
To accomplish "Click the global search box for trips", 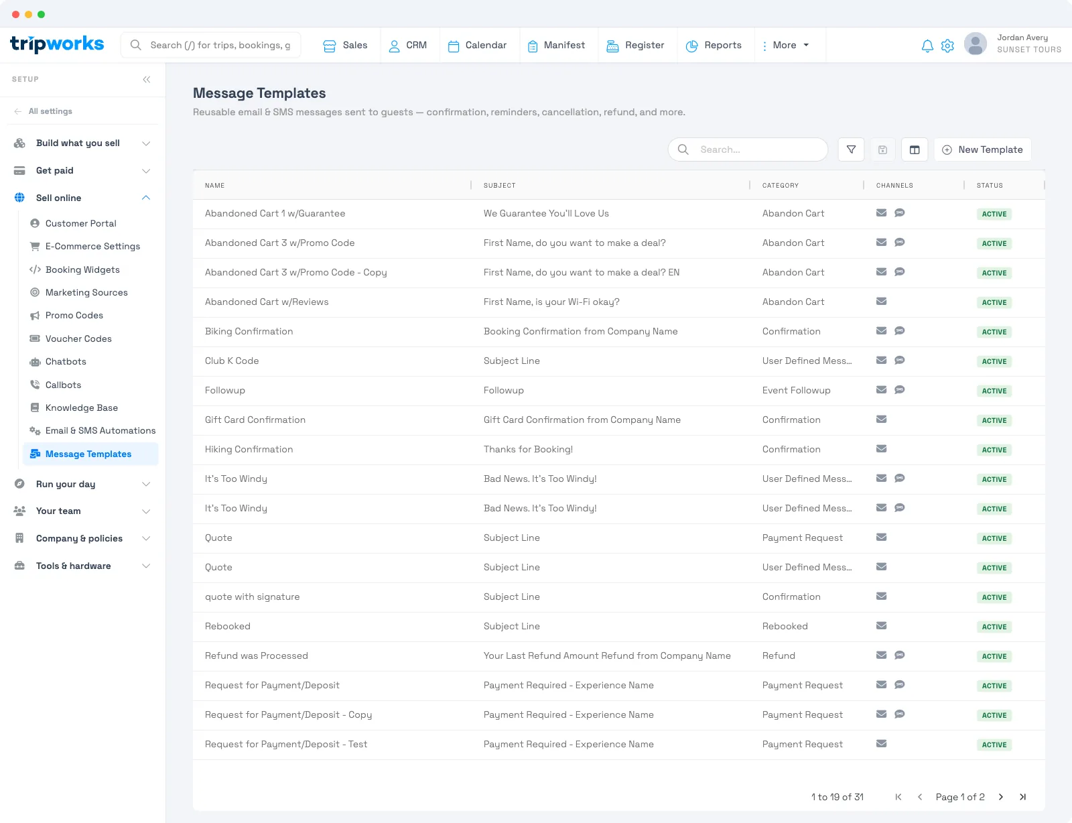I will [210, 45].
